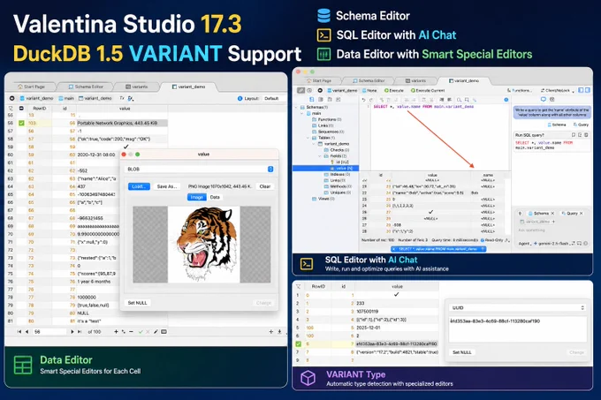Go to last record navigation icon

point(80,332)
